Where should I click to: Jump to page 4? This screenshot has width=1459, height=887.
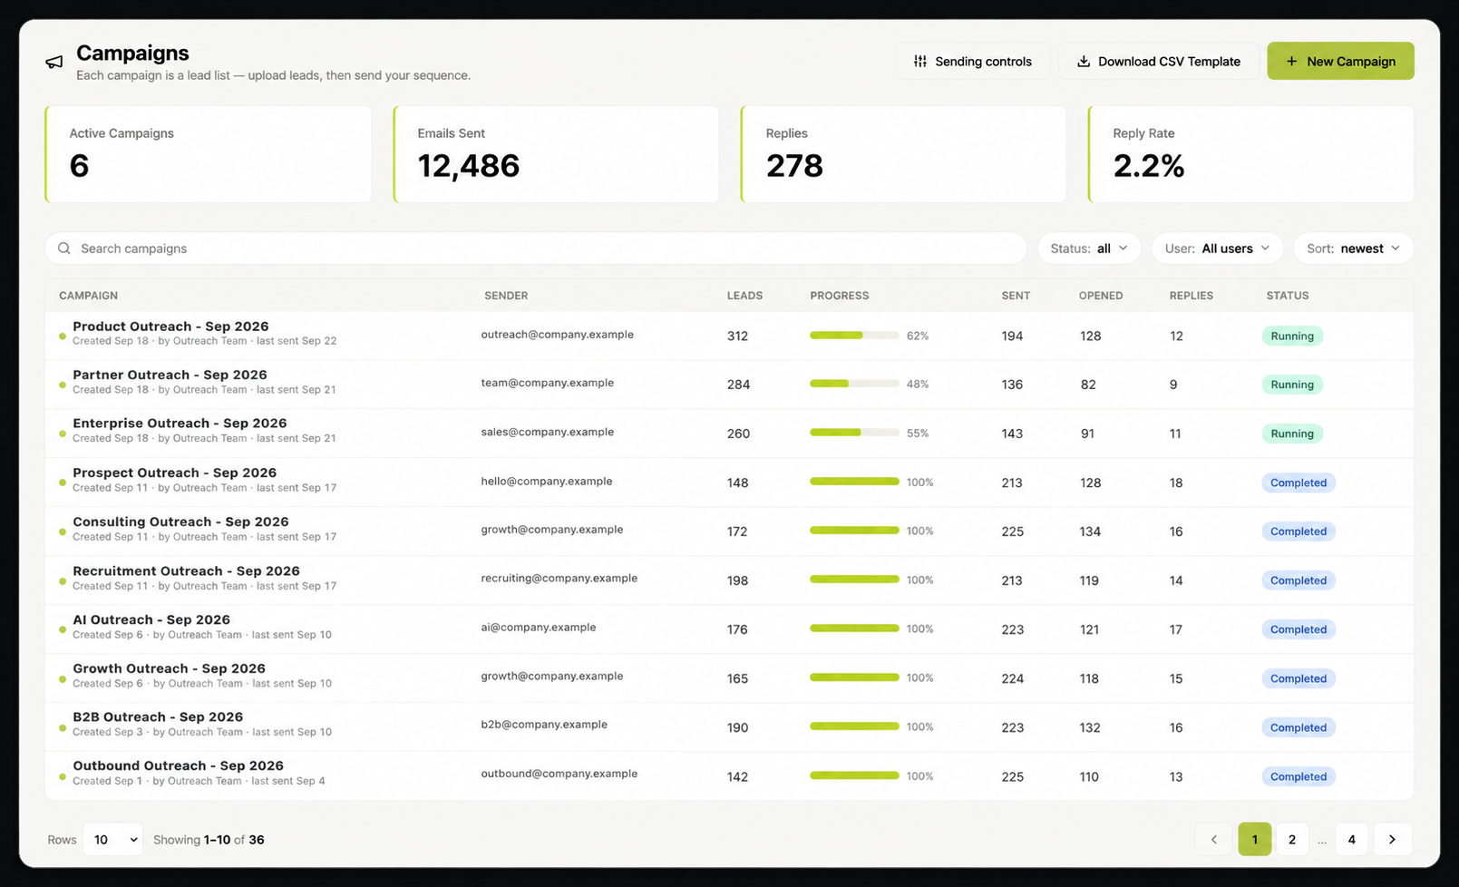click(x=1351, y=840)
